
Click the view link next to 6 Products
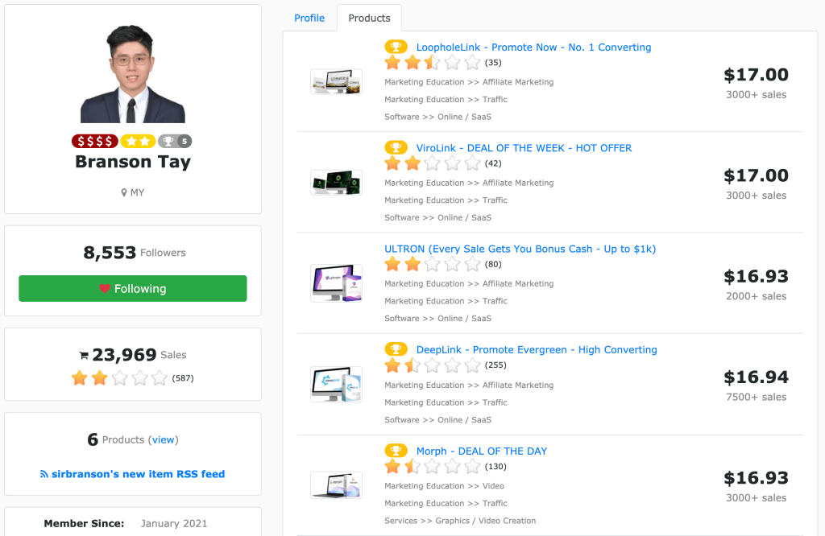(164, 439)
